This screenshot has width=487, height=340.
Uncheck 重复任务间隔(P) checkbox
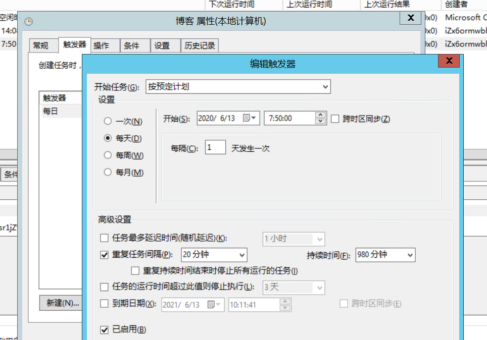click(105, 255)
